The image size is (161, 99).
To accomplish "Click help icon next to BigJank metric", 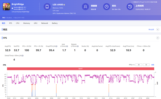I will point(78,46).
